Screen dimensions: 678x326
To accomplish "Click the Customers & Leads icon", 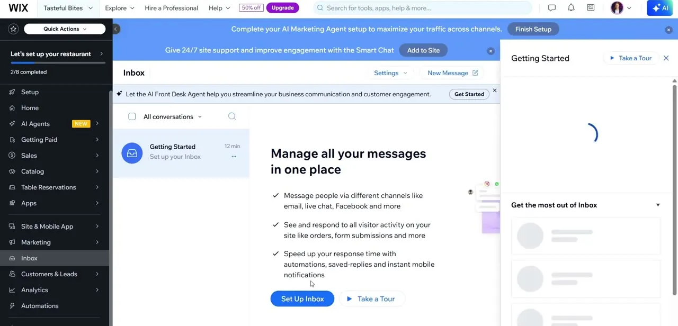I will (12, 274).
